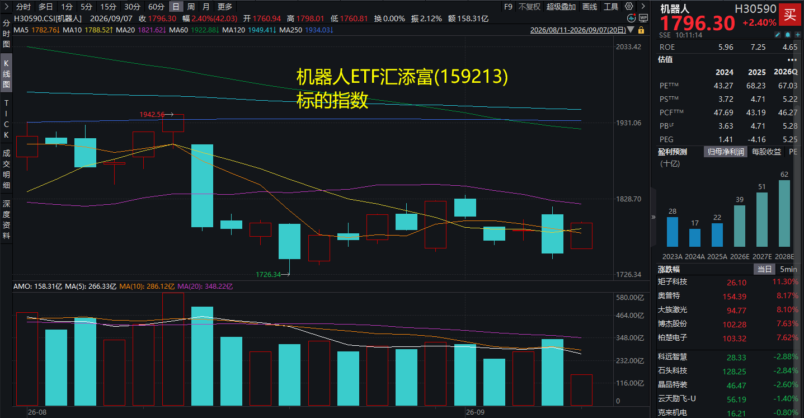This screenshot has height=418, width=804.
Task: Open 深度资料 in left sidebar
Action: [x=6, y=219]
